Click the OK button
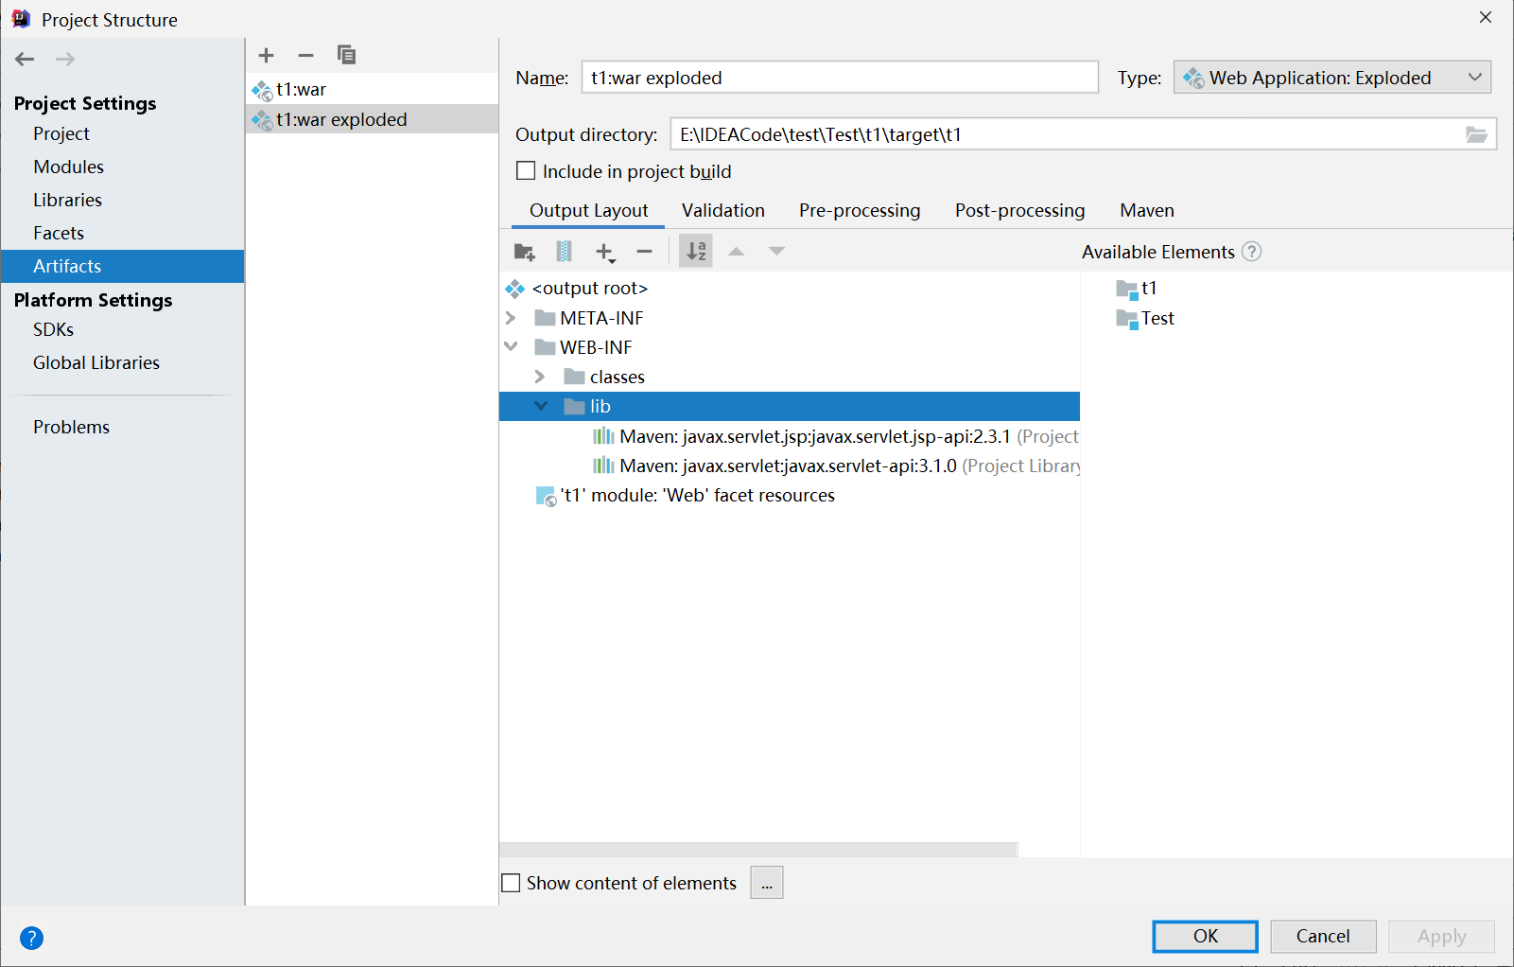The height and width of the screenshot is (967, 1514). pos(1205,936)
